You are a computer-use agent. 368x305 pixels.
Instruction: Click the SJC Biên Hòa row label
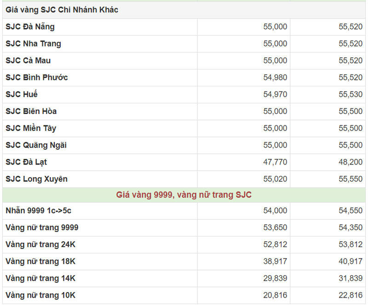tap(31, 111)
